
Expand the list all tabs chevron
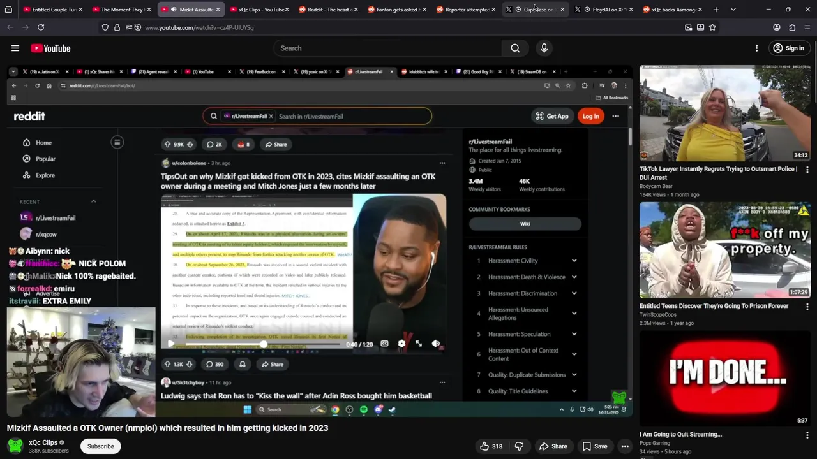733,10
